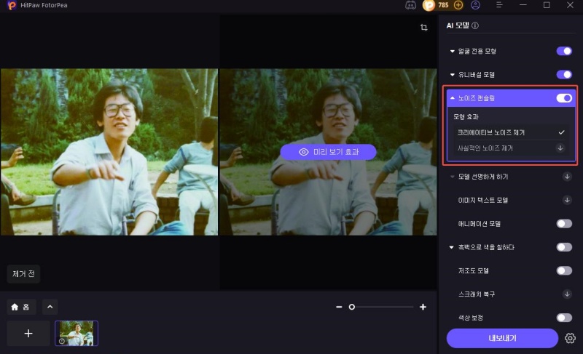Click the zoom slider handle
The width and height of the screenshot is (583, 354).
click(352, 307)
